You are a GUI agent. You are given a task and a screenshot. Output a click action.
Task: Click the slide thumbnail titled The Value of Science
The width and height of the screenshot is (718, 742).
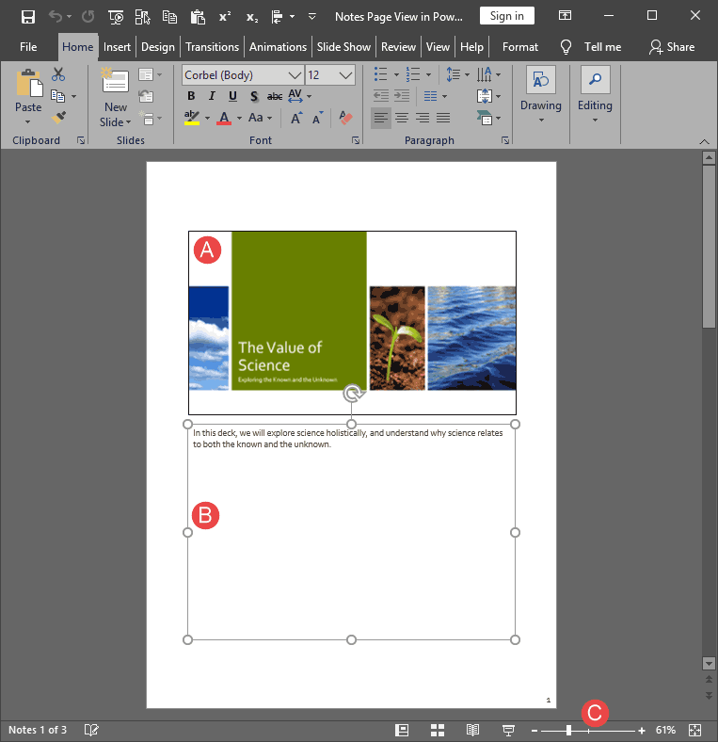point(352,322)
